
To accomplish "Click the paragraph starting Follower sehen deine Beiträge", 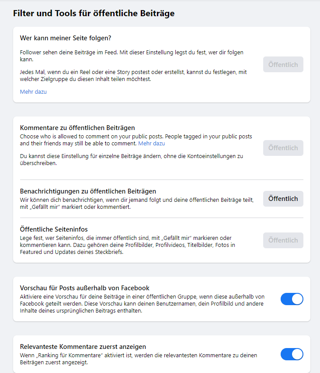I will click(131, 56).
